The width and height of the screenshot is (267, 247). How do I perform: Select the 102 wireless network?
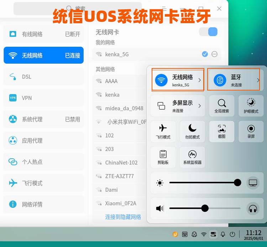pyautogui.click(x=119, y=135)
